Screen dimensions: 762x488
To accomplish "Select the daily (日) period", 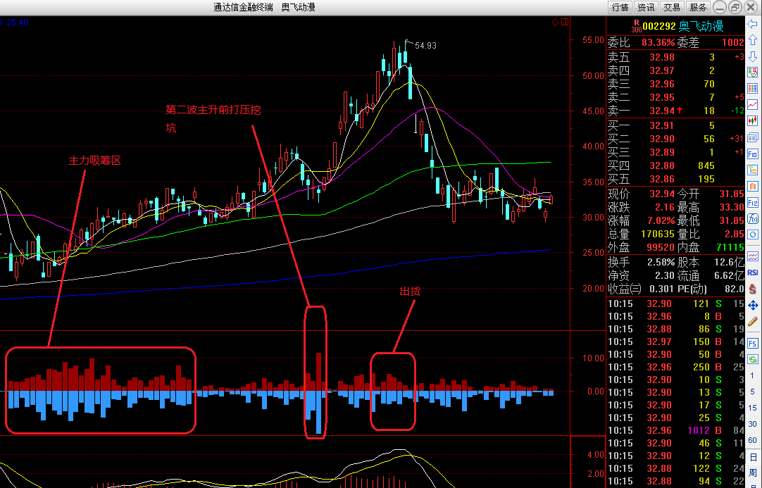I will (753, 457).
